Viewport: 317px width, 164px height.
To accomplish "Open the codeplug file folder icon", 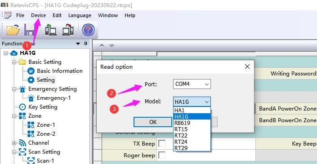I will [13, 30].
